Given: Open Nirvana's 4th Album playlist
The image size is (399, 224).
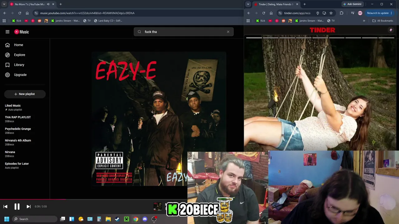Looking at the screenshot, I should pyautogui.click(x=18, y=142).
